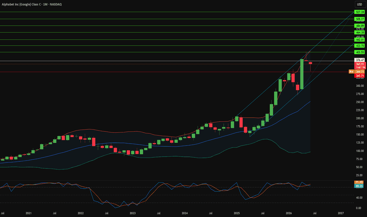Image resolution: width=367 pixels, height=217 pixels.
Task: Click the Alphabet Inc (Google) Class C title
Action: tap(21, 4)
